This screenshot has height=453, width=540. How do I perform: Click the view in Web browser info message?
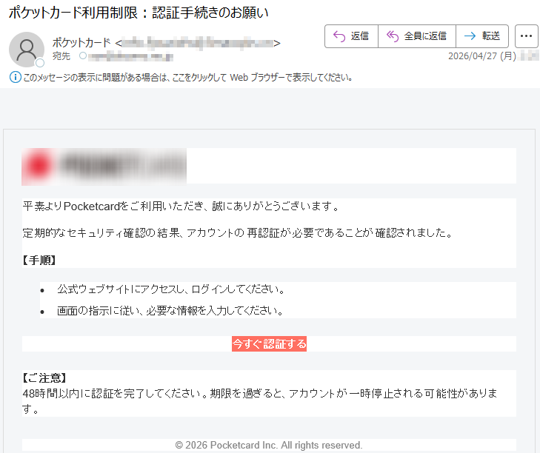[187, 78]
